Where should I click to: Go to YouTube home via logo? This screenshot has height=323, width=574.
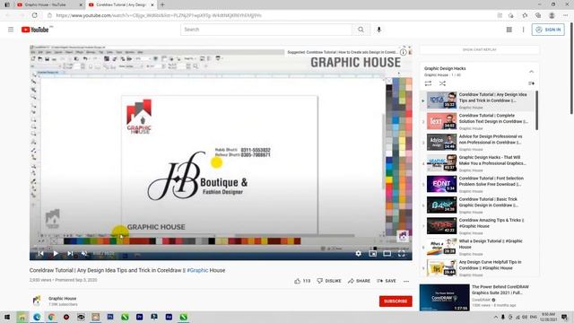pos(36,30)
